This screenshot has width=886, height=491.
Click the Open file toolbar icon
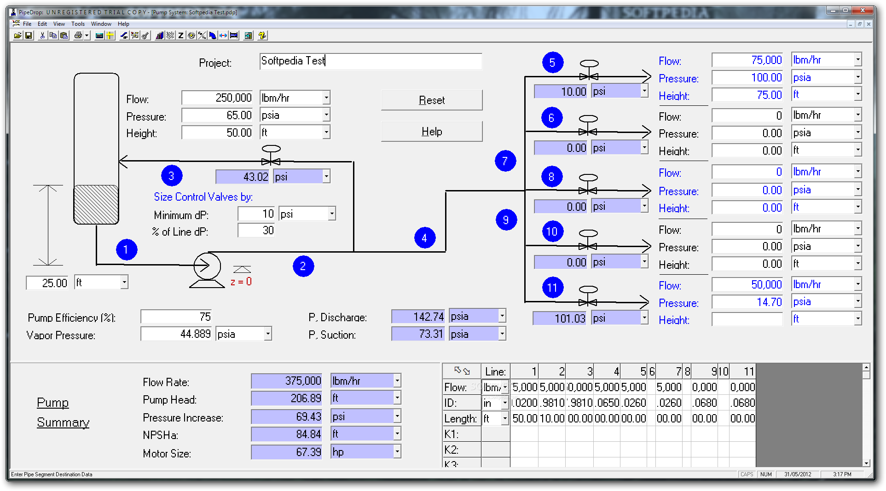[x=17, y=35]
